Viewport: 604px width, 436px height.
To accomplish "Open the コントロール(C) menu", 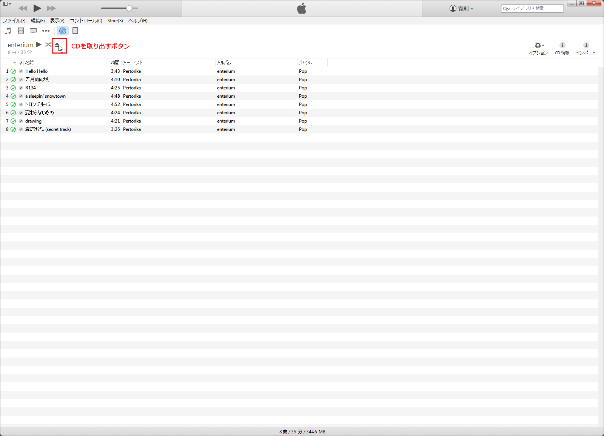I will click(86, 21).
